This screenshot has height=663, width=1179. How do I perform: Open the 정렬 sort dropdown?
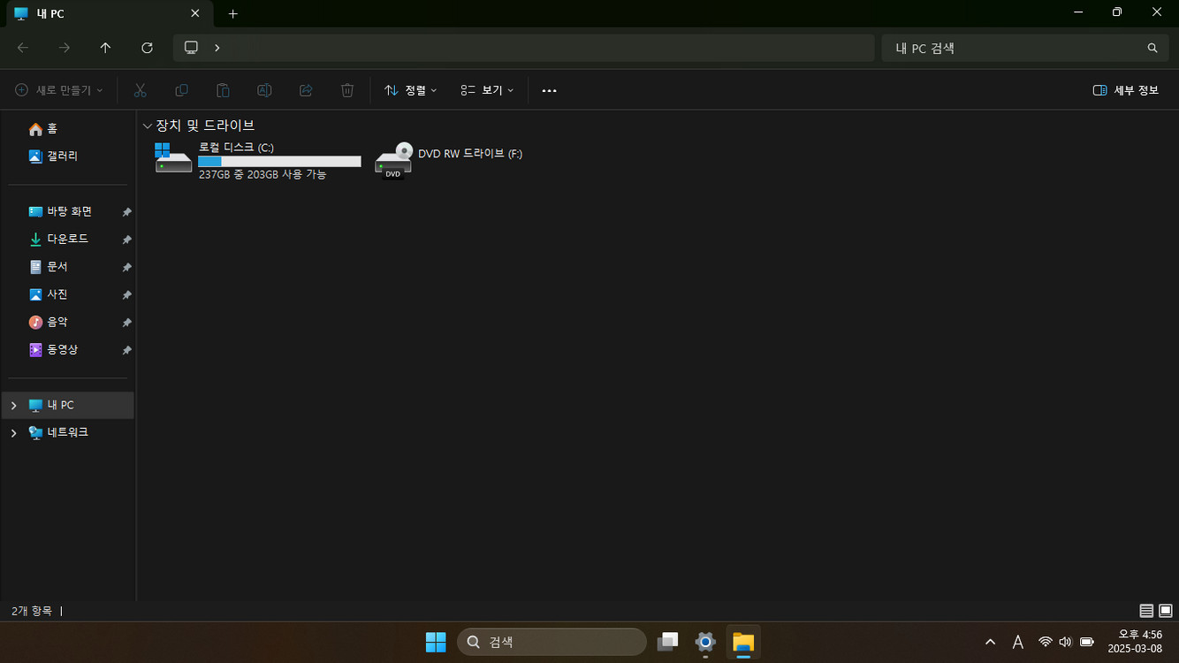[410, 90]
